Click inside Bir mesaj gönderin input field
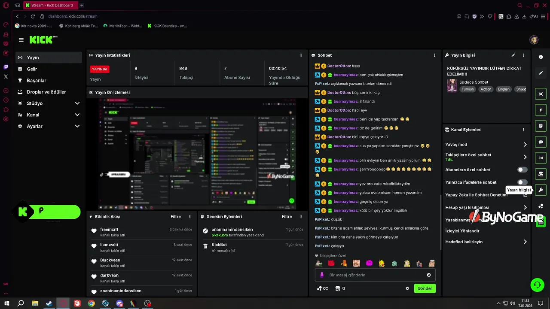This screenshot has height=309, width=550. (375, 275)
